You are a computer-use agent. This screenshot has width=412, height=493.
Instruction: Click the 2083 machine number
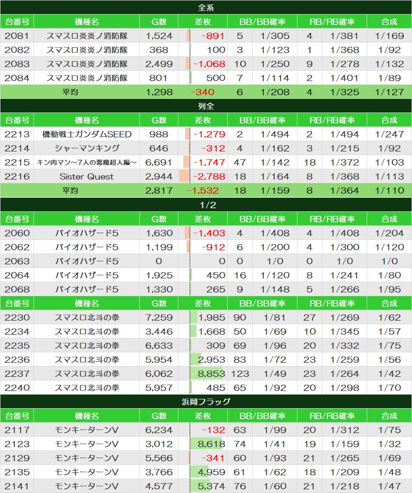17,64
